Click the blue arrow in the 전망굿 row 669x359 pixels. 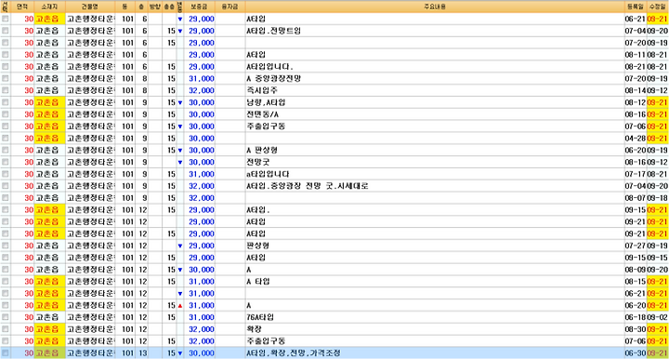click(x=179, y=163)
